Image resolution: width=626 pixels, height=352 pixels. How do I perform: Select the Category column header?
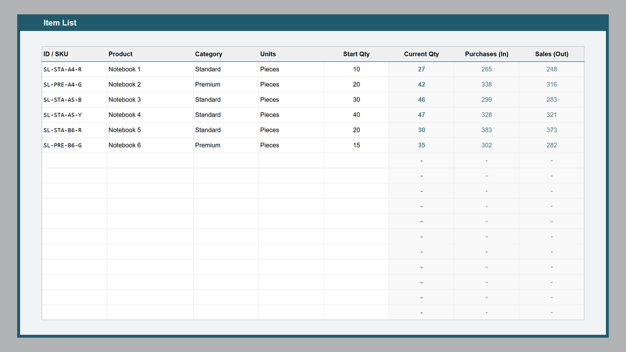(208, 54)
